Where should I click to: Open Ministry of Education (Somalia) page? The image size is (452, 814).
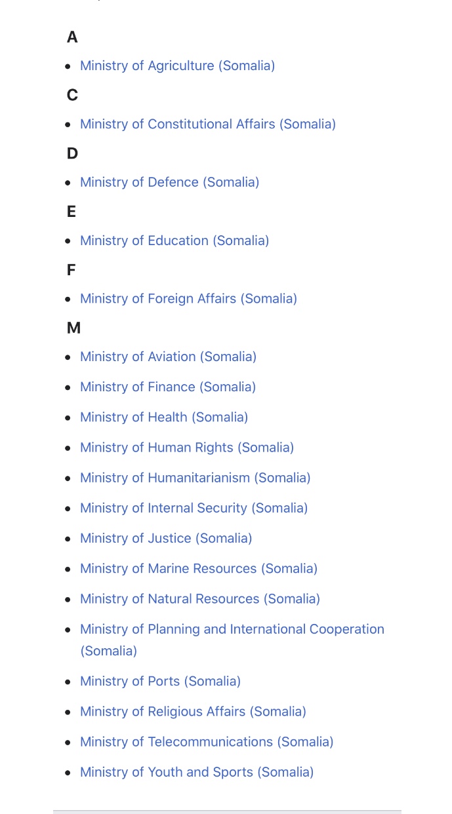(175, 241)
